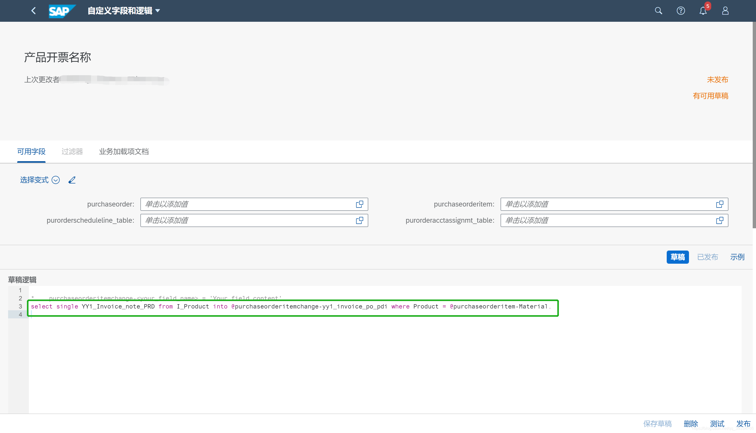The image size is (756, 433).
Task: Click the 测试 button
Action: pyautogui.click(x=717, y=423)
